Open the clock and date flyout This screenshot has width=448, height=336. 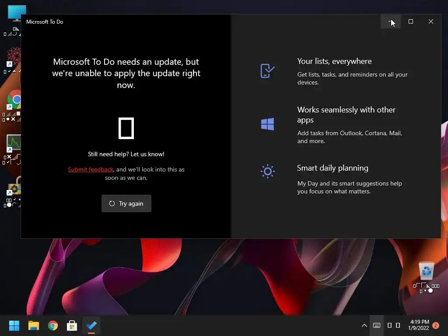(x=419, y=325)
